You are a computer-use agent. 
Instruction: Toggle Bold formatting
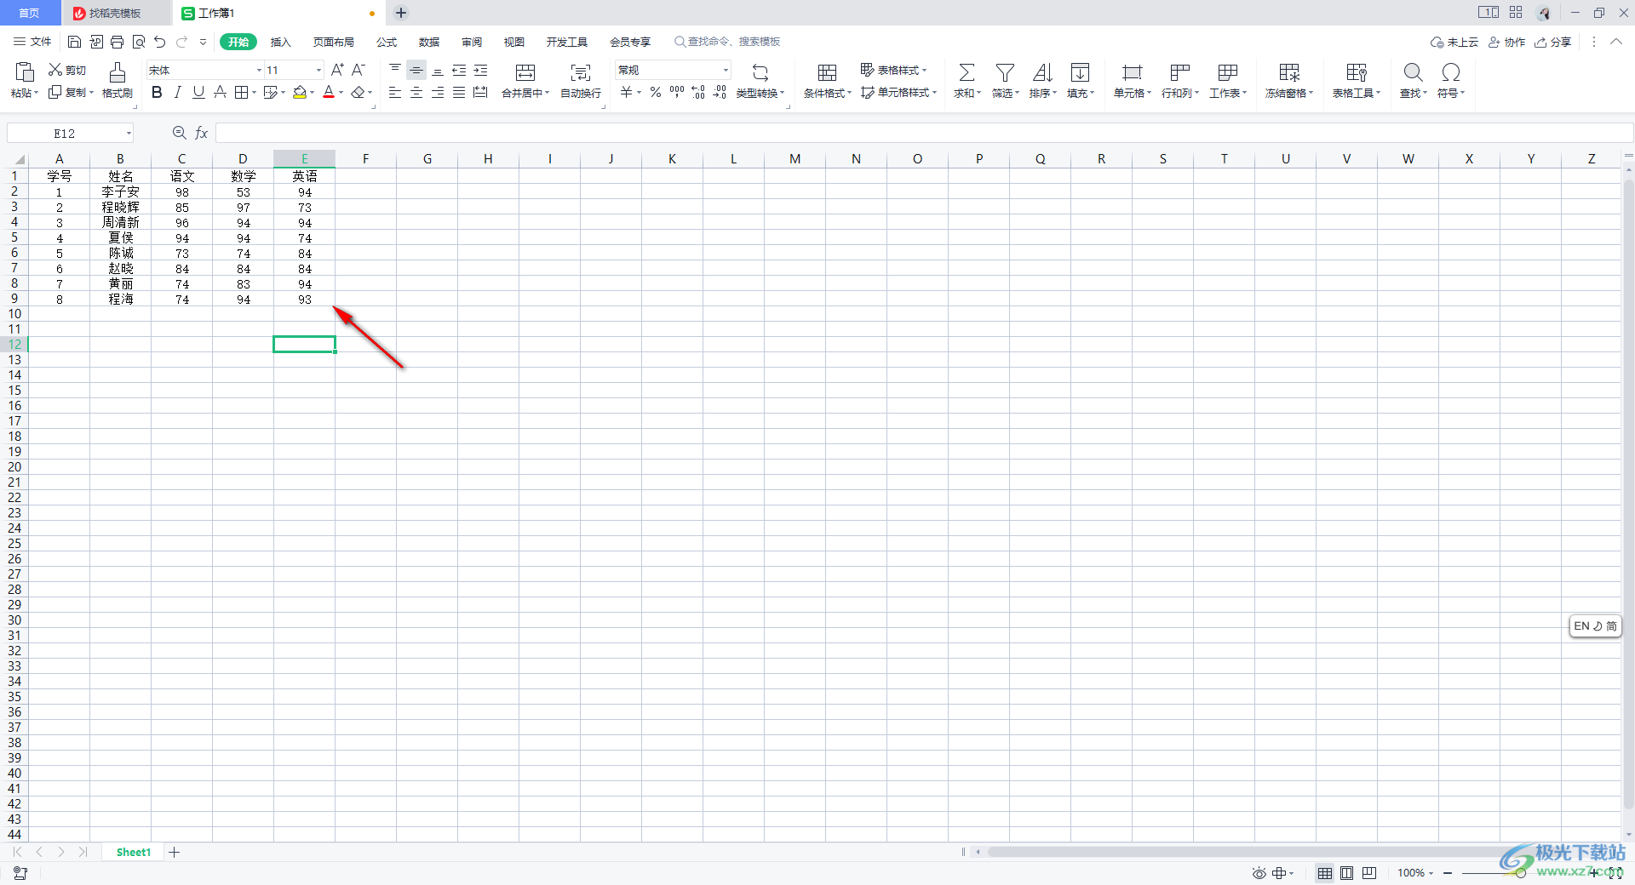tap(157, 92)
